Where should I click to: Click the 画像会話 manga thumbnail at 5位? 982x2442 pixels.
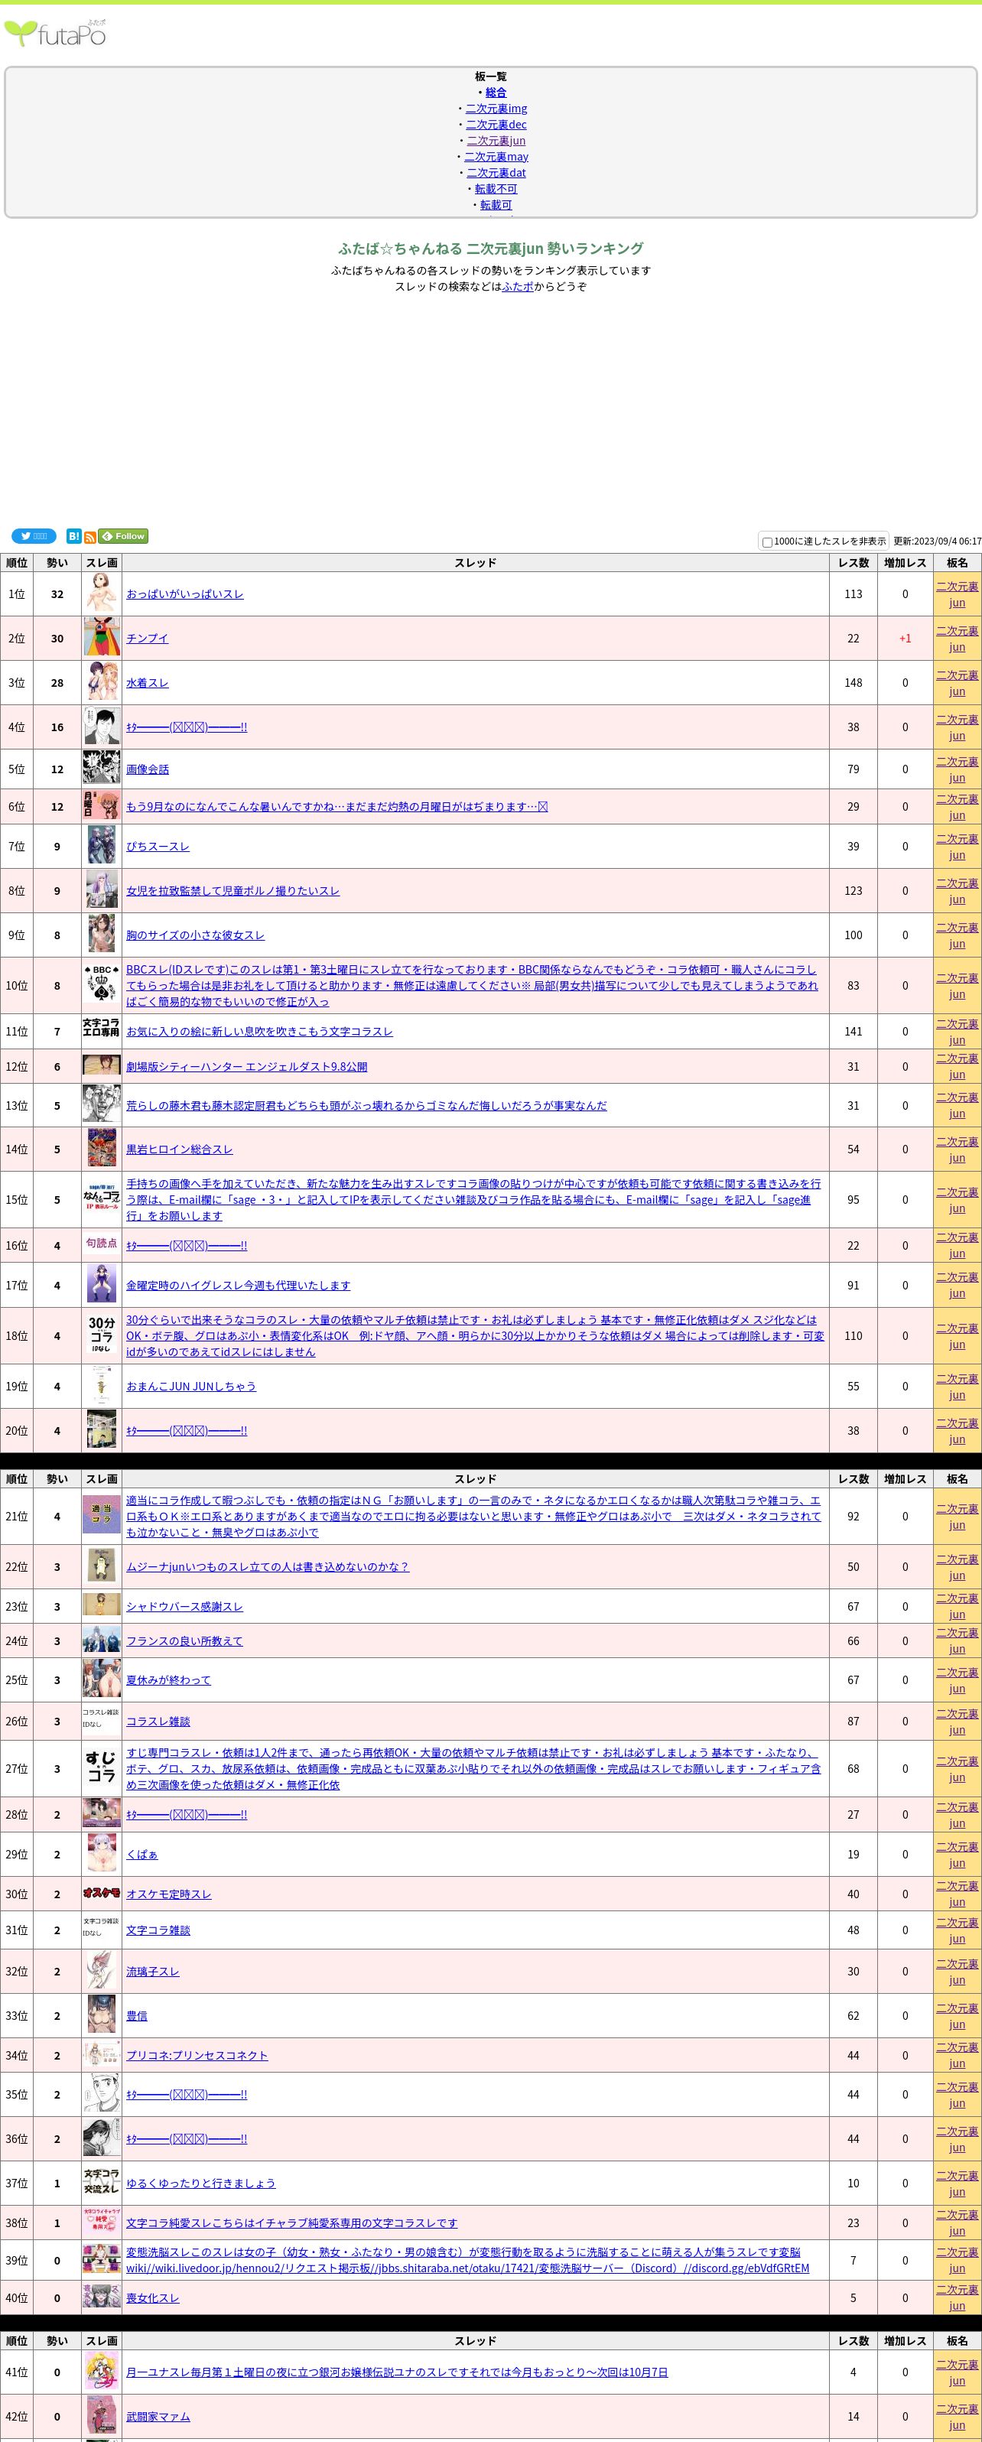(102, 768)
